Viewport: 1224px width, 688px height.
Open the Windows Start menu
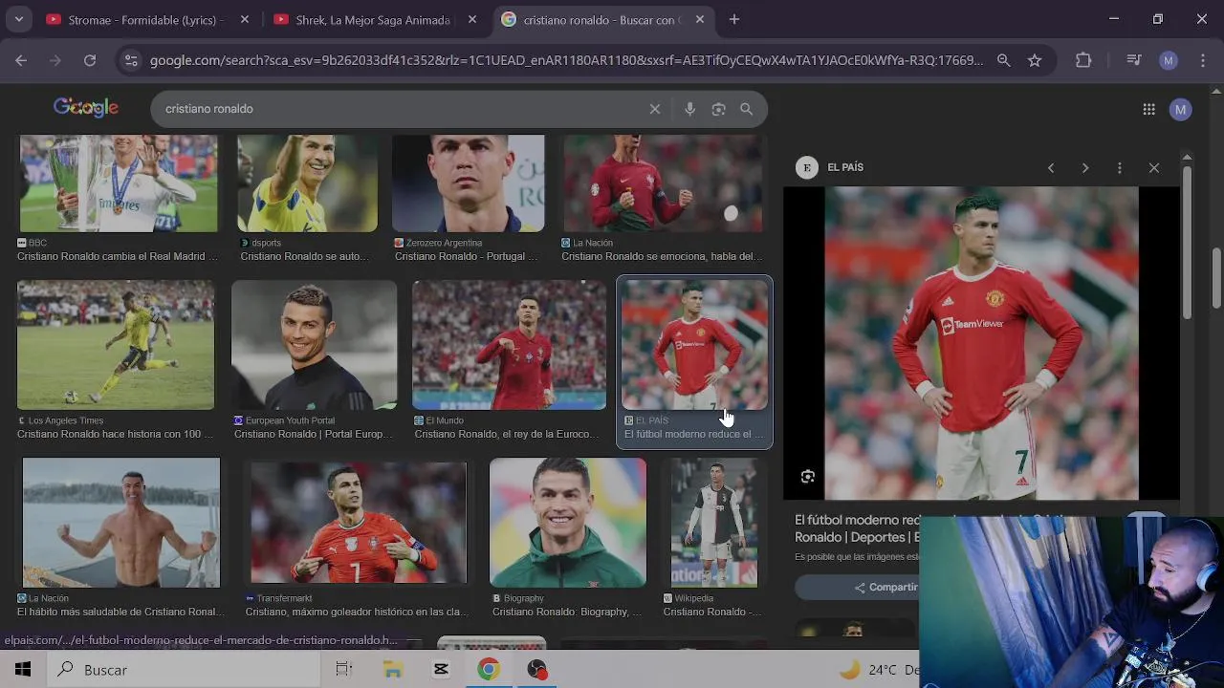tap(23, 670)
